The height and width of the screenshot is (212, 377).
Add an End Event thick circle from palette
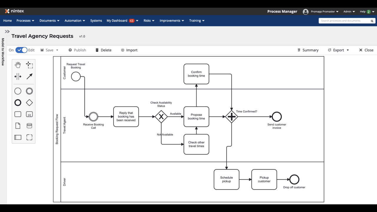coord(18,103)
